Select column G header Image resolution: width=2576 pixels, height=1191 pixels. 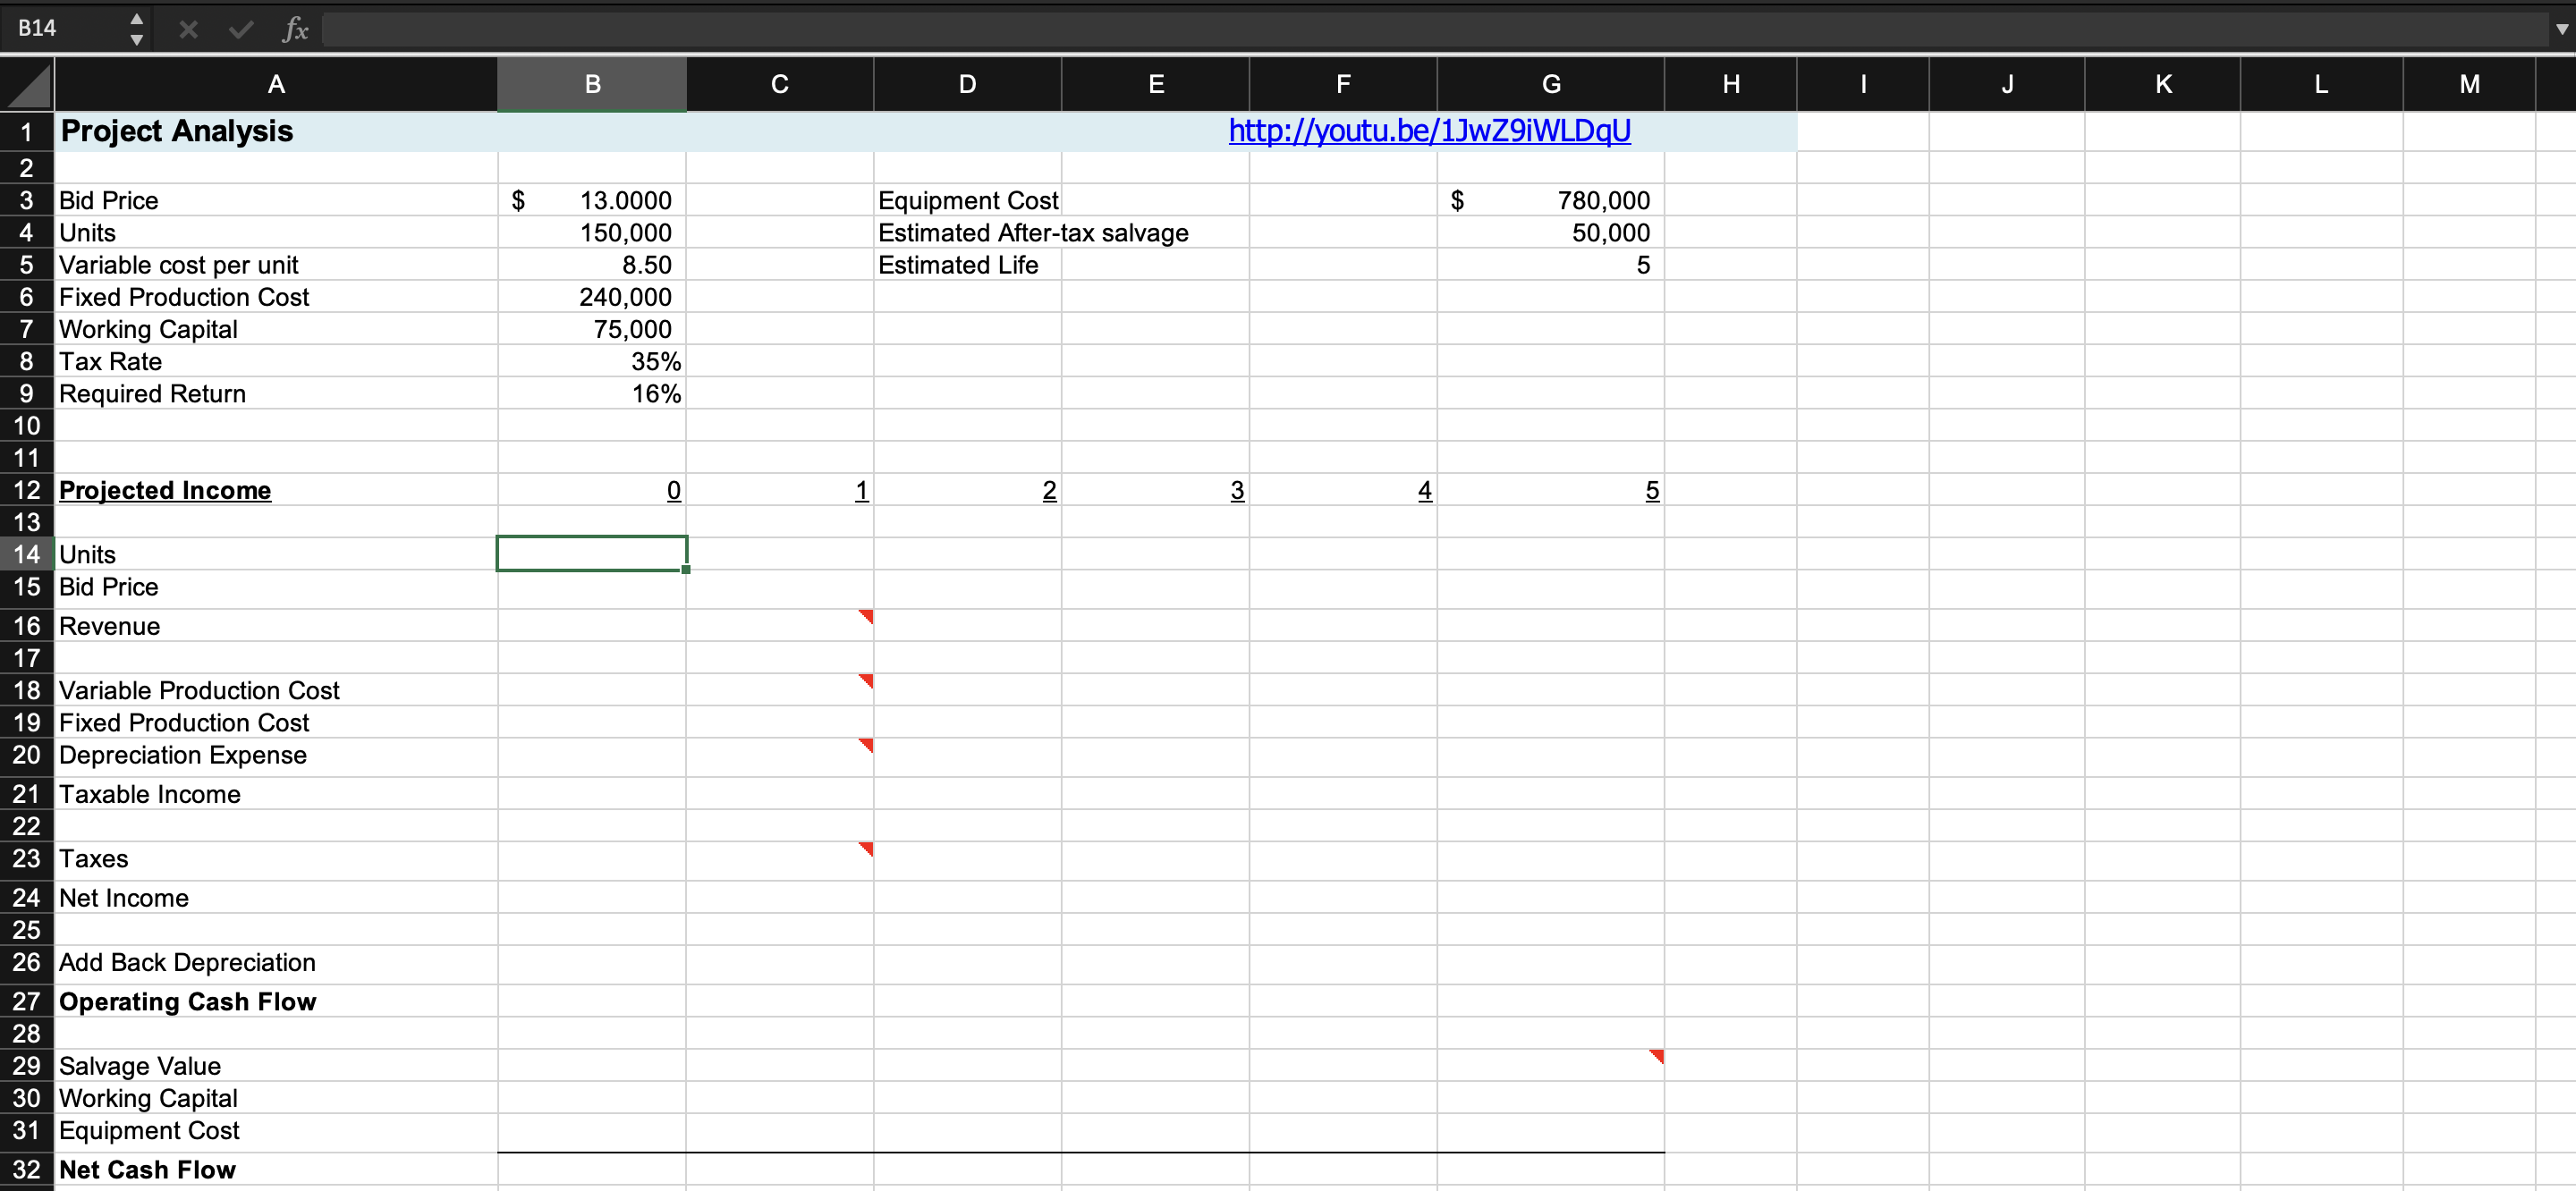coord(1550,85)
